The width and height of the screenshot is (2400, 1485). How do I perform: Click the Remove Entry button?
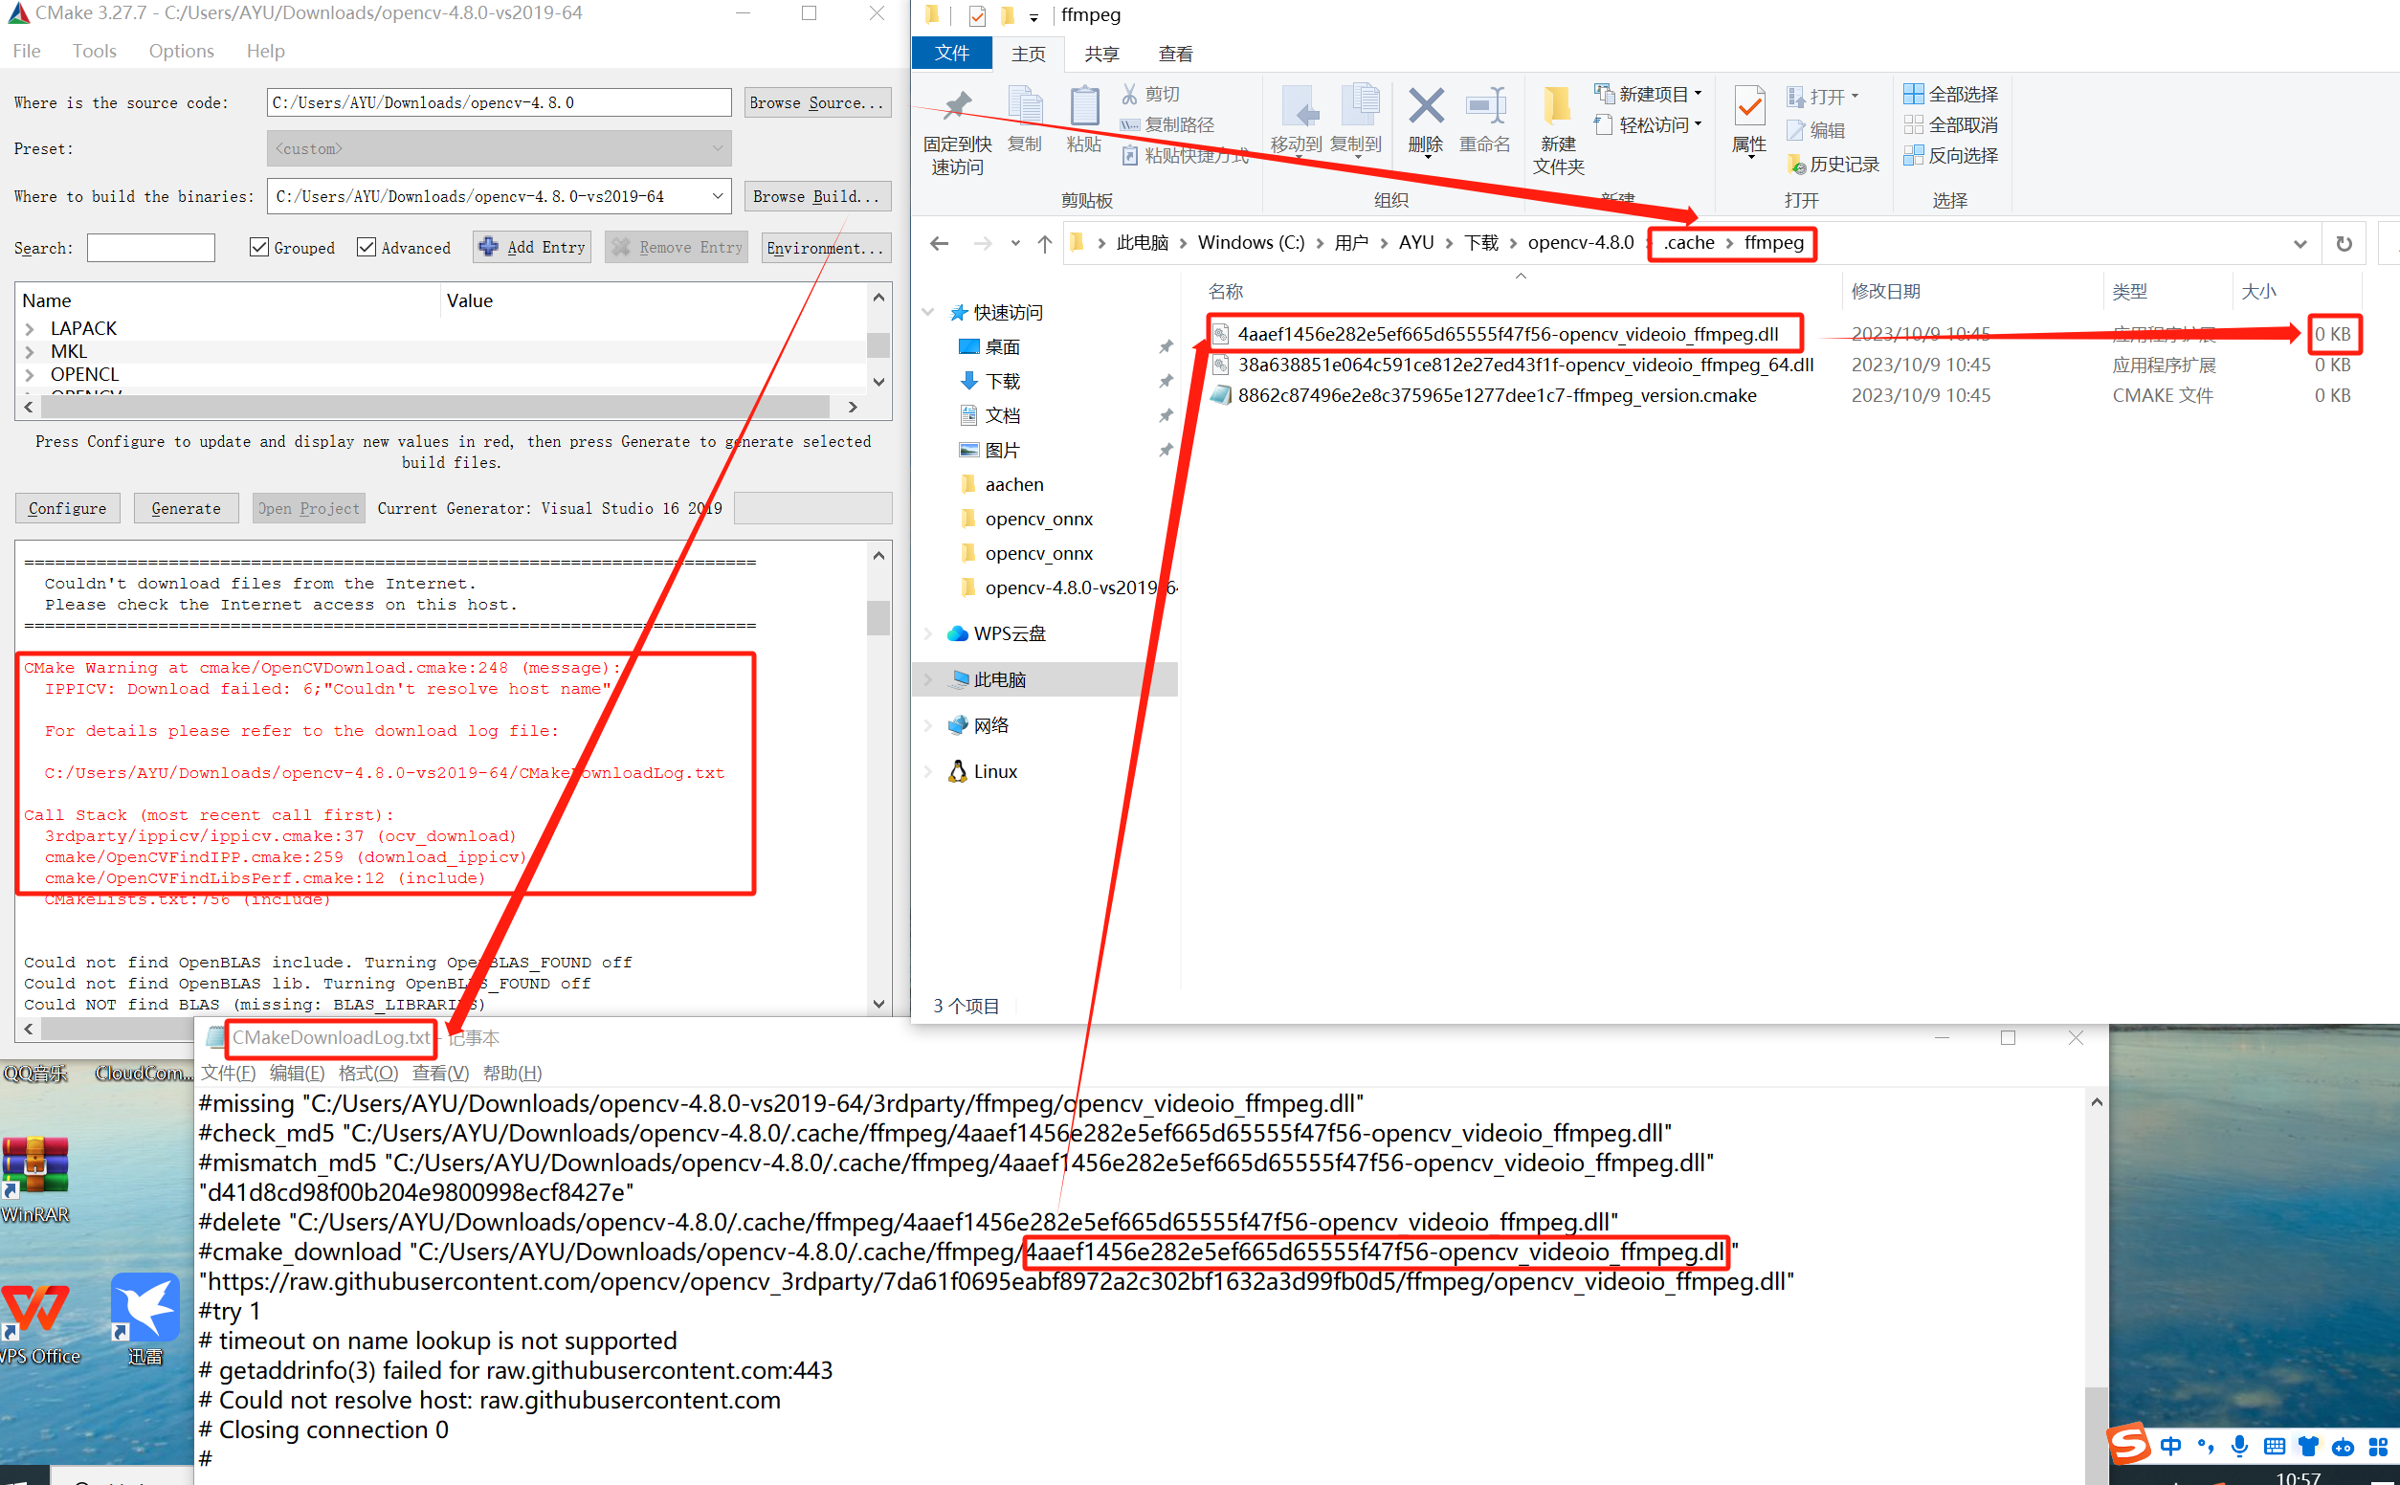pos(677,248)
